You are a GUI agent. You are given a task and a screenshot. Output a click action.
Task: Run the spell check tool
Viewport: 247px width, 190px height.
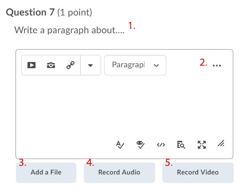click(x=120, y=145)
